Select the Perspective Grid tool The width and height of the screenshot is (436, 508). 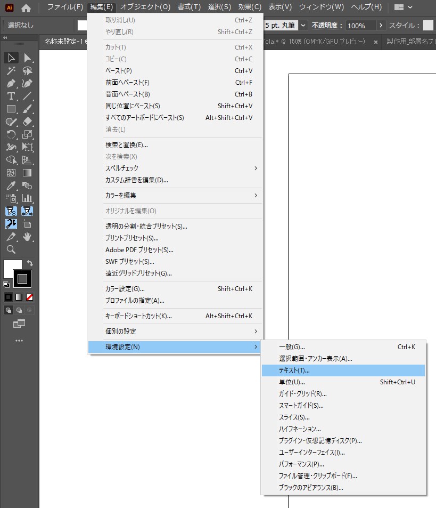click(27, 160)
